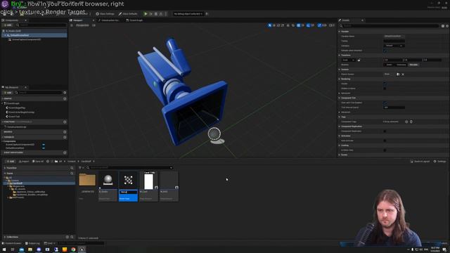The height and width of the screenshot is (253, 450).
Task: Toggle visibility eye for DefaultSceneRoot variable
Action: pos(44,148)
